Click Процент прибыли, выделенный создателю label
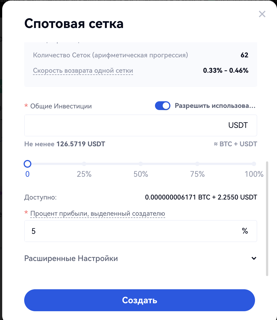277x320 pixels. (x=98, y=214)
